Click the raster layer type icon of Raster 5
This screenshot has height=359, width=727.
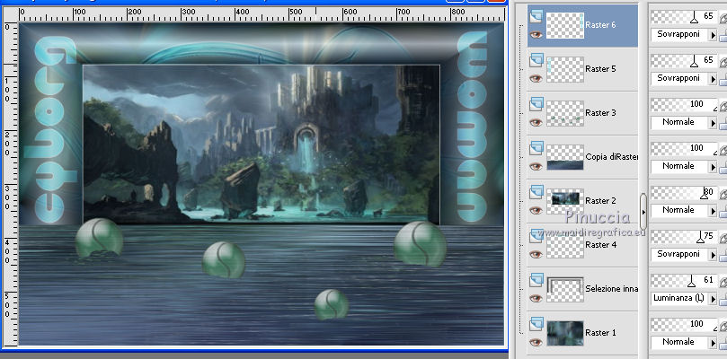point(536,60)
